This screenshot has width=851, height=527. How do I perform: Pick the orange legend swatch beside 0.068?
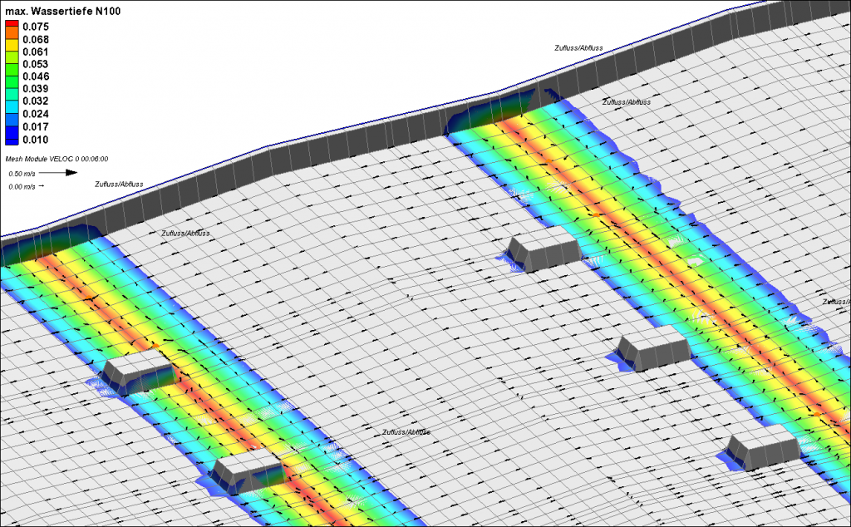pyautogui.click(x=12, y=32)
